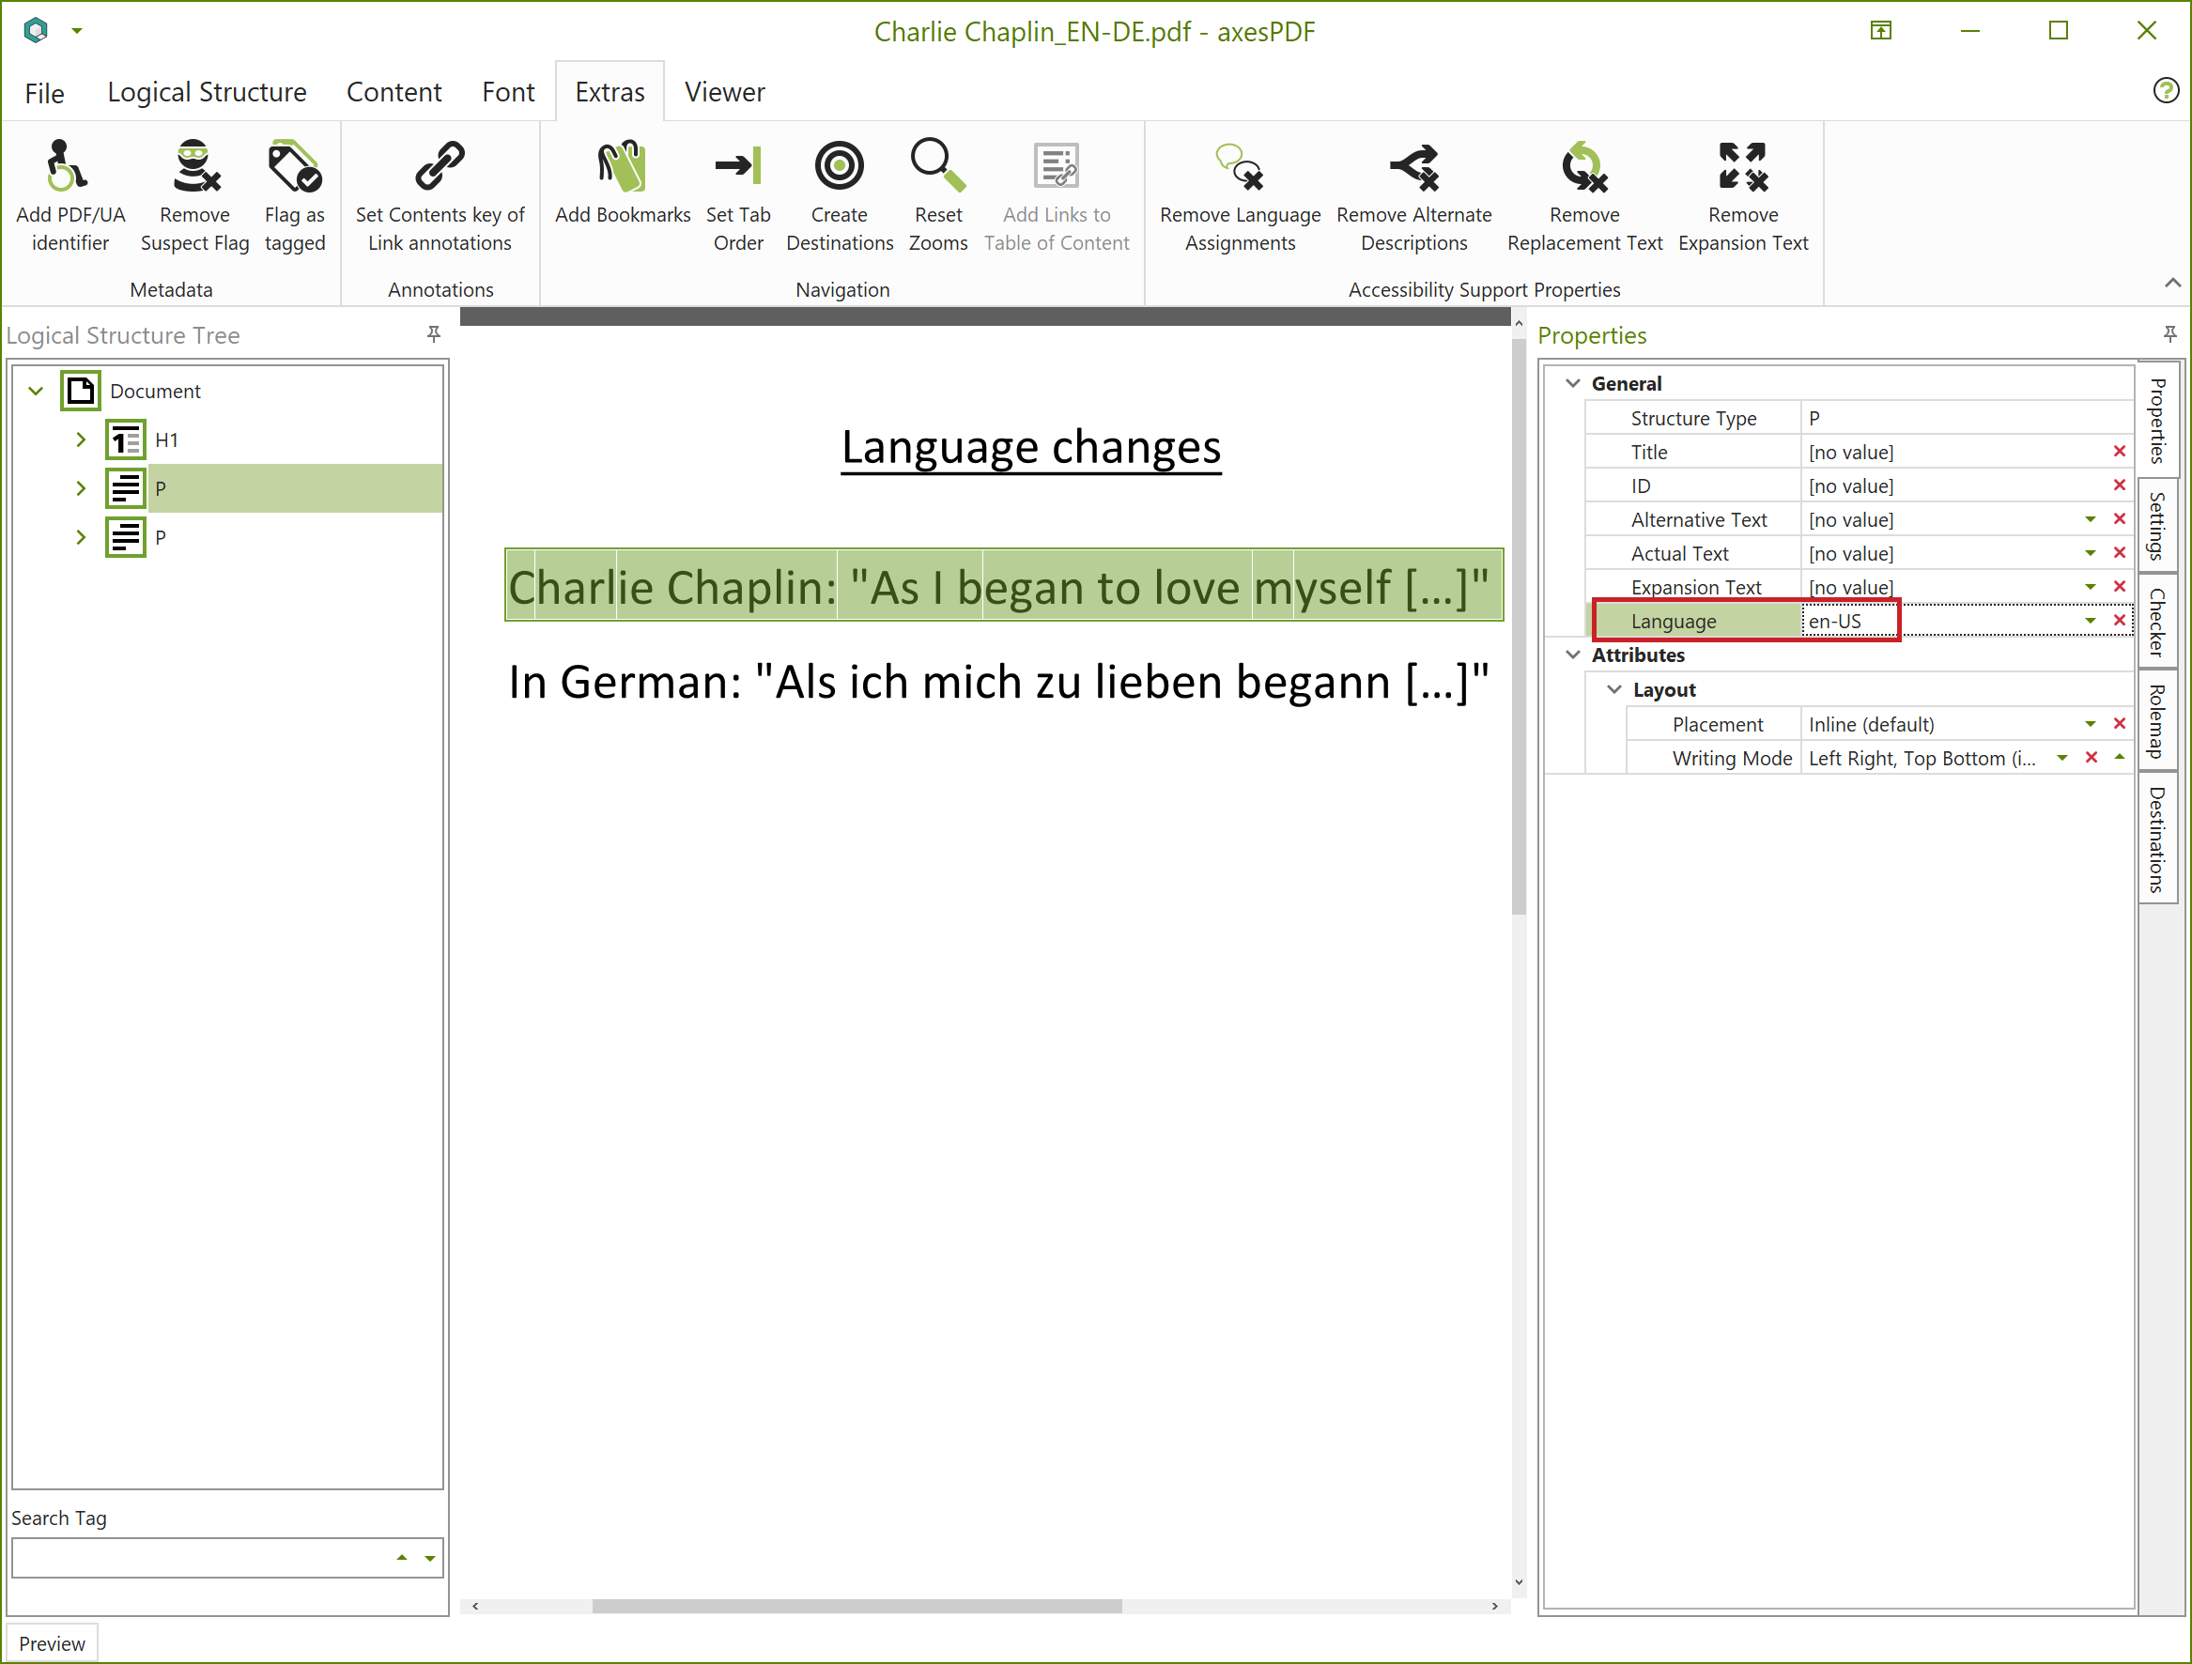This screenshot has height=1664, width=2192.
Task: Clear the ID property value
Action: (2120, 485)
